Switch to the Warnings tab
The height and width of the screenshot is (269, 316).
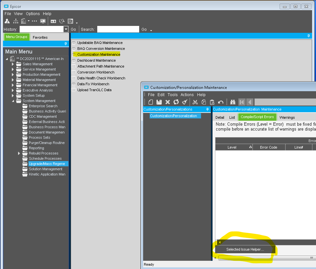point(287,117)
